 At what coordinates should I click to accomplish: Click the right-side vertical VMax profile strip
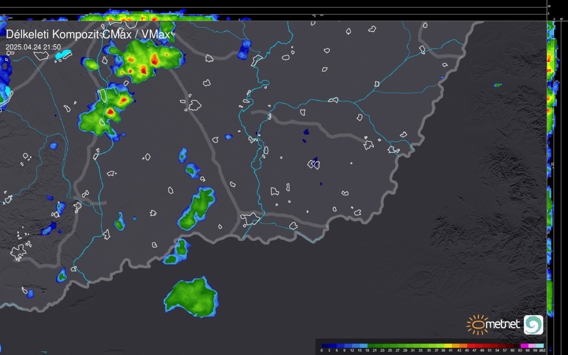[x=551, y=166]
